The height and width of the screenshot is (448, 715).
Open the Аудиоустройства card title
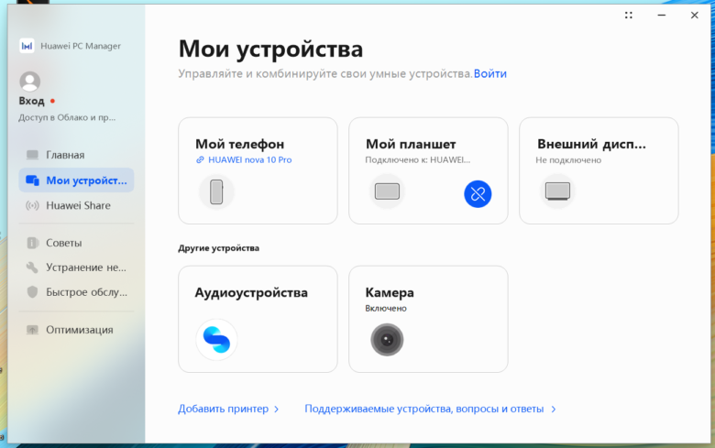pos(251,292)
